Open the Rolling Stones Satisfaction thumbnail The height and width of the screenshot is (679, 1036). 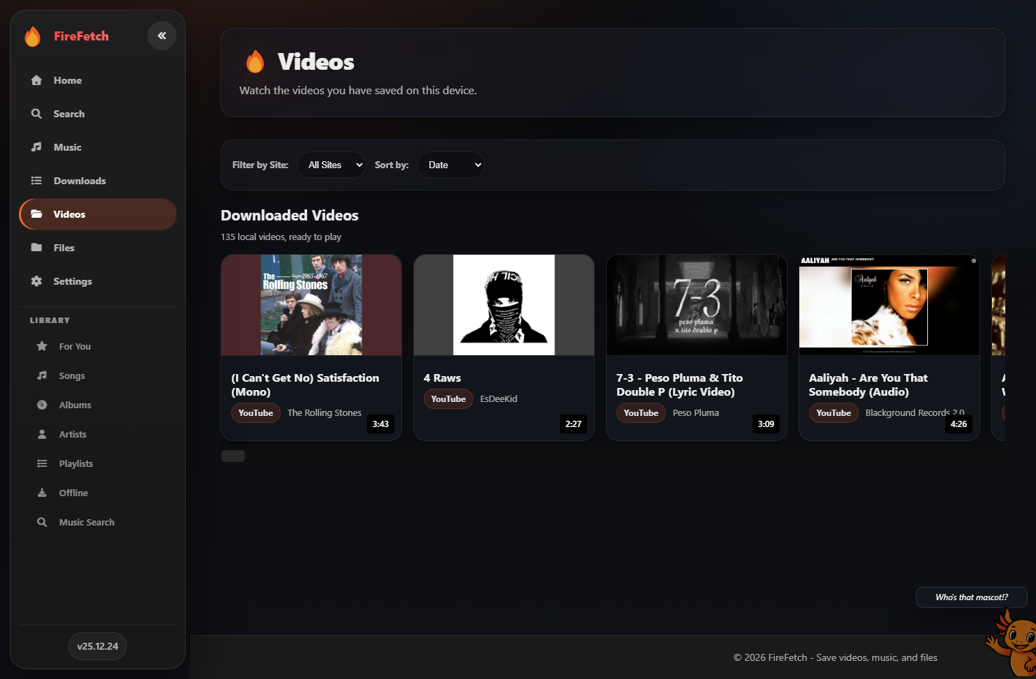pyautogui.click(x=311, y=305)
